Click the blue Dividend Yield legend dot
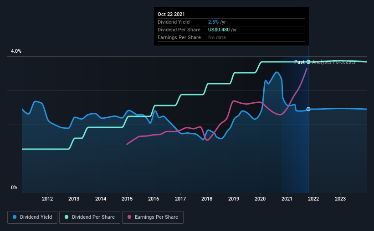 (15, 217)
